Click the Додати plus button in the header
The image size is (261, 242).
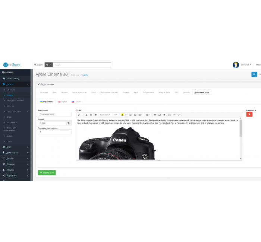point(39,65)
